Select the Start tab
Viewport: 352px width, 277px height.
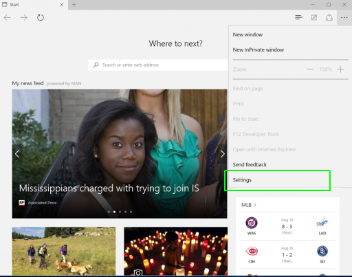[x=34, y=5]
